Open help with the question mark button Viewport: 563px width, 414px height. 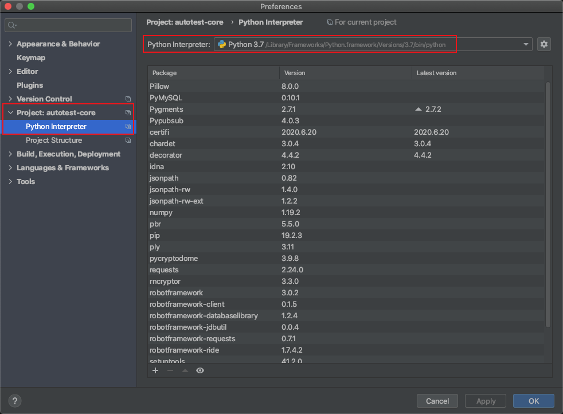tap(15, 401)
